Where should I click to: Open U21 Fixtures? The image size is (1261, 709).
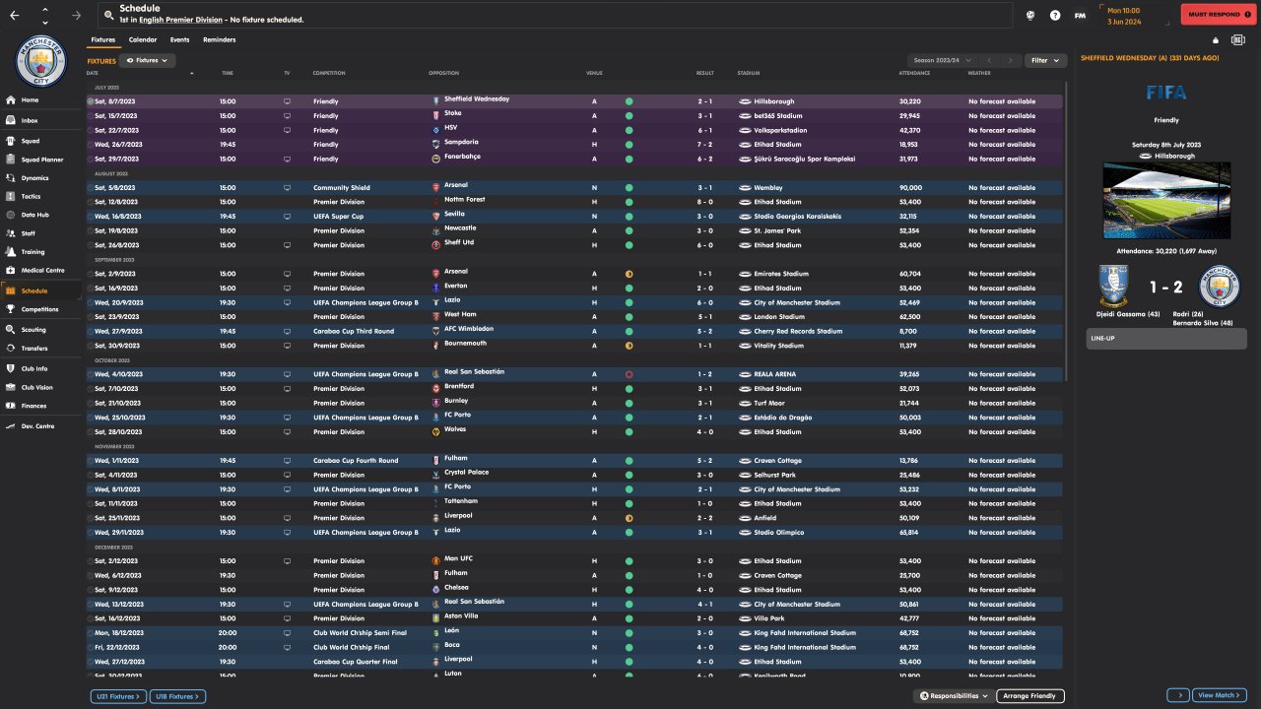pos(118,696)
